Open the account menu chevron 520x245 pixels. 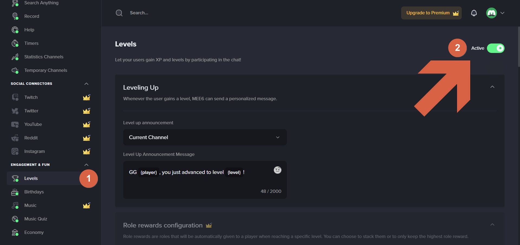click(502, 13)
